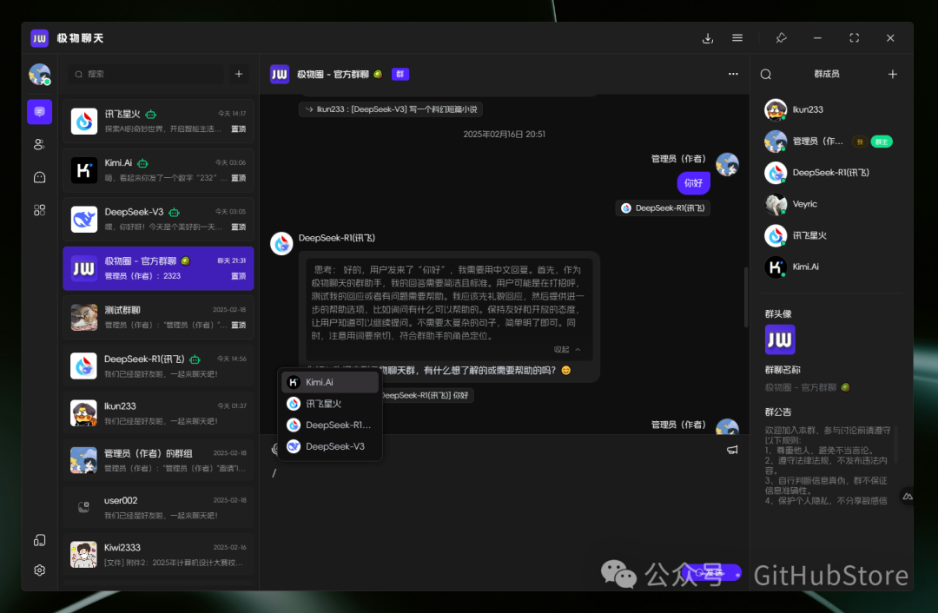This screenshot has width=938, height=613.
Task: Open the messages tab in the sidebar
Action: (39, 112)
